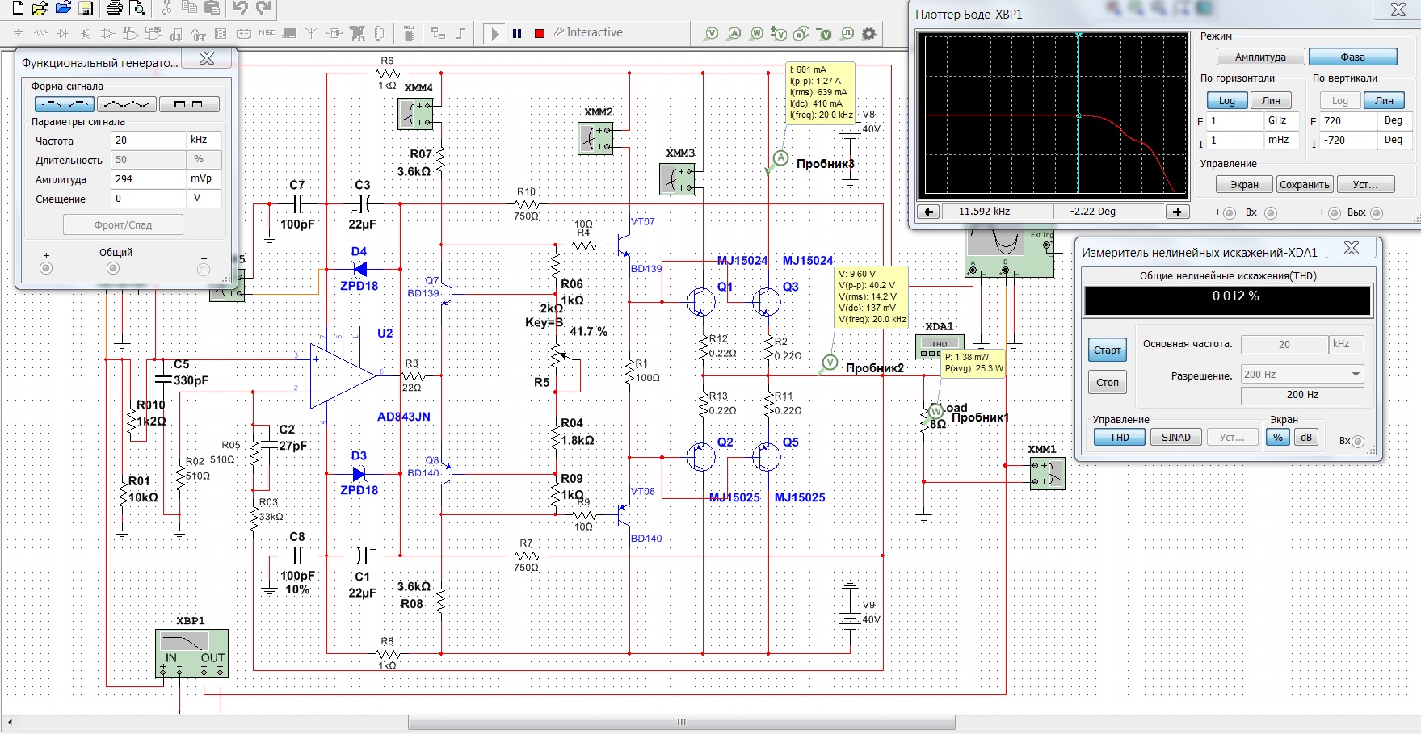Click the Амплитуда field showing 294
The height and width of the screenshot is (734, 1421).
coord(149,178)
